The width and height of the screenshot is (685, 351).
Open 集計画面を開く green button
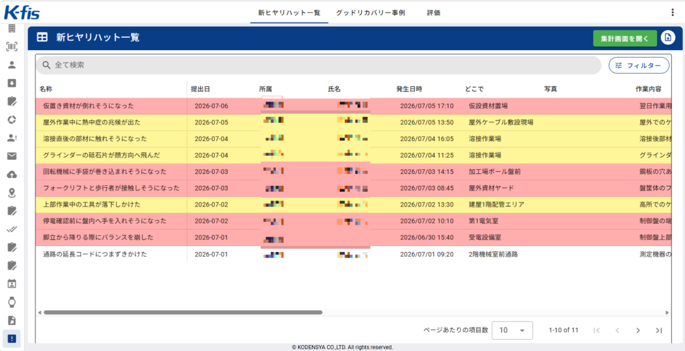625,38
